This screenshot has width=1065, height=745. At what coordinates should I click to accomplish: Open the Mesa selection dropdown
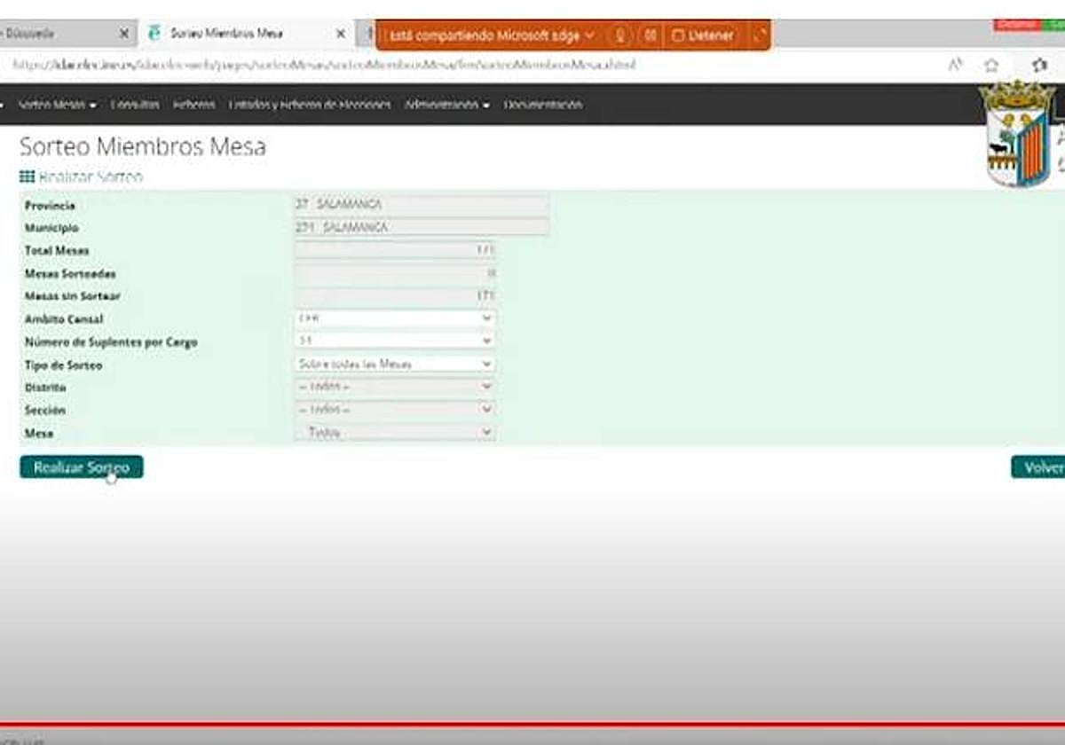[395, 433]
